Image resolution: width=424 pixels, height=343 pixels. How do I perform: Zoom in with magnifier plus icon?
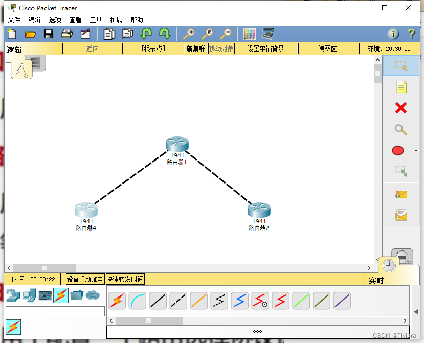coord(189,34)
